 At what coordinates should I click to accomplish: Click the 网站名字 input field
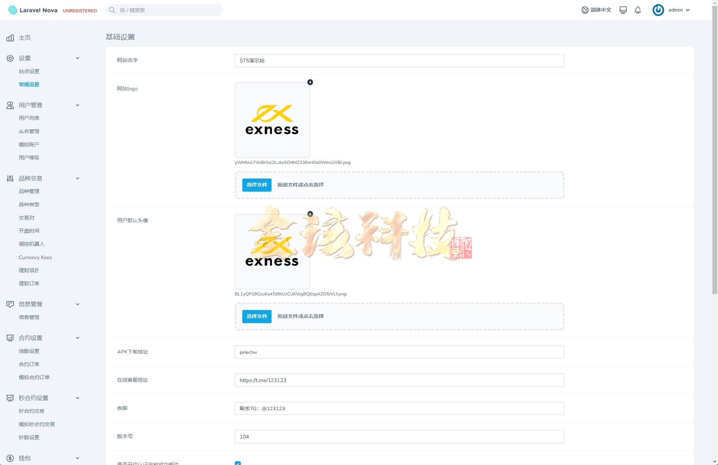point(399,61)
